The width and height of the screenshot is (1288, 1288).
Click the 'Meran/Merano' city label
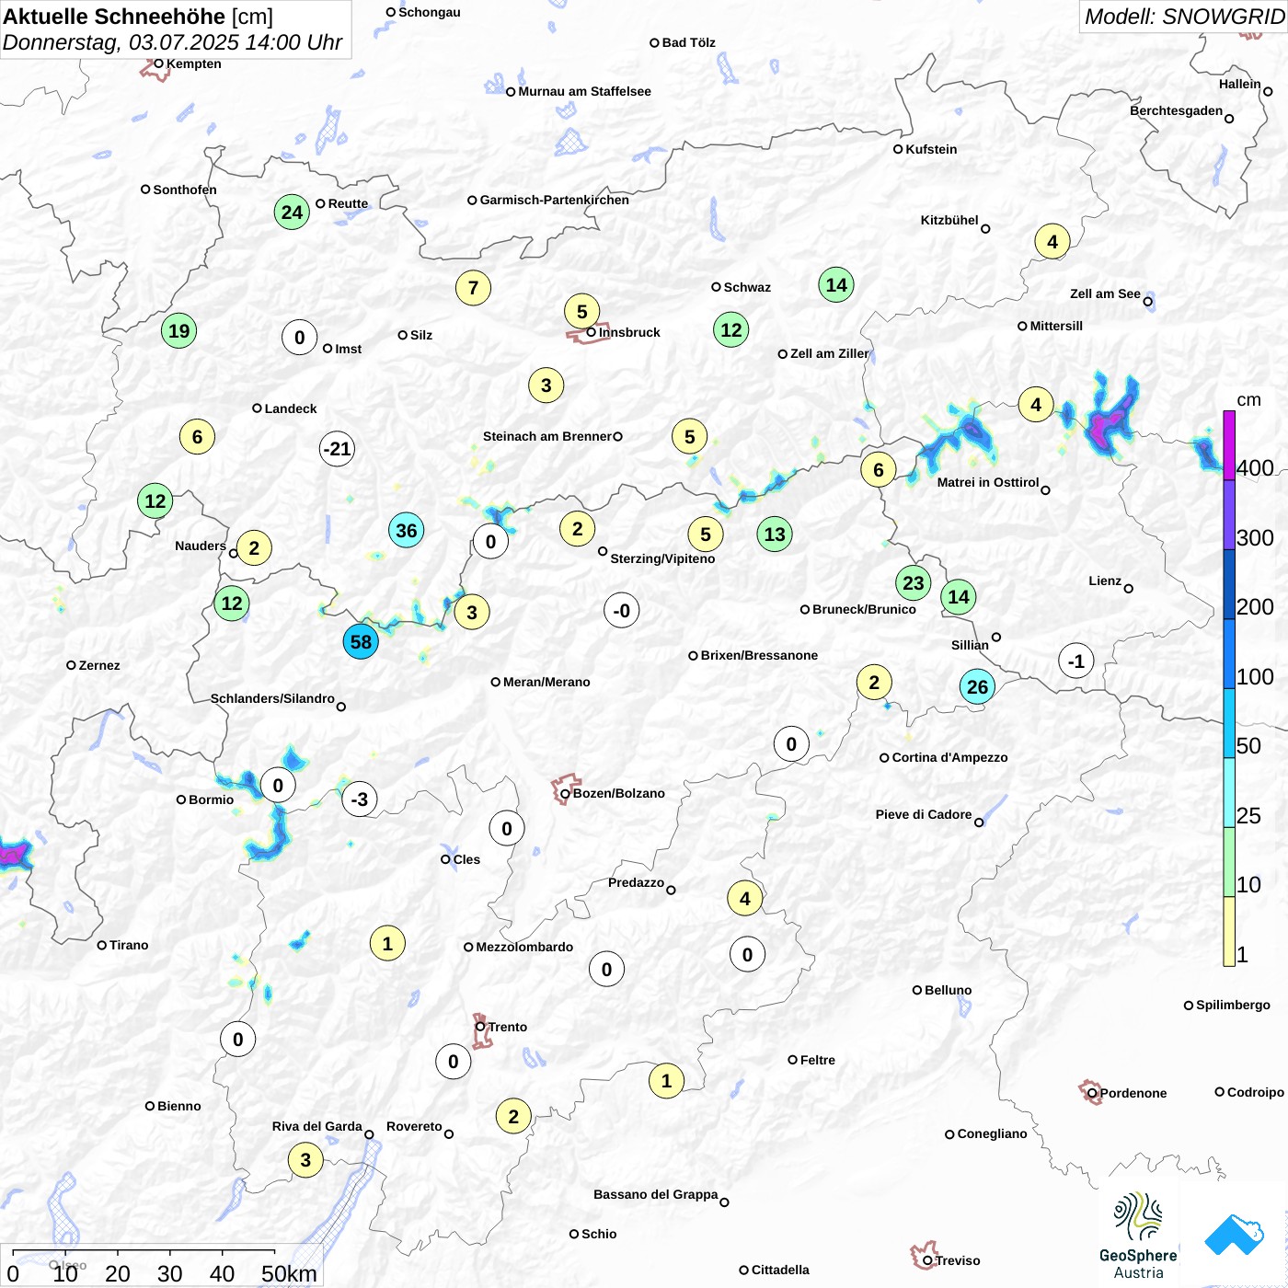click(x=546, y=682)
